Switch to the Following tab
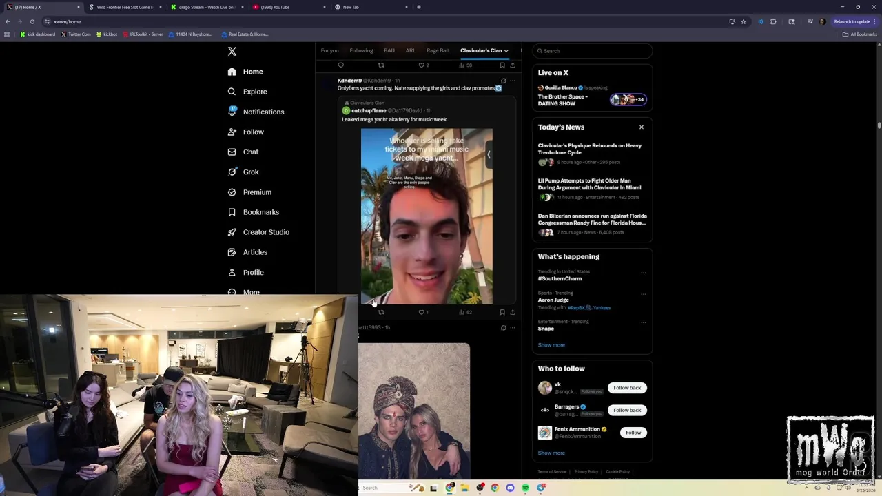This screenshot has height=496, width=882. [x=361, y=51]
